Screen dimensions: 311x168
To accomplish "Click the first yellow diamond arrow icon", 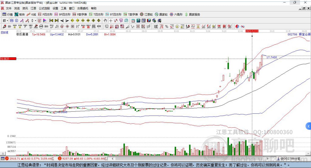I will pos(72,21).
